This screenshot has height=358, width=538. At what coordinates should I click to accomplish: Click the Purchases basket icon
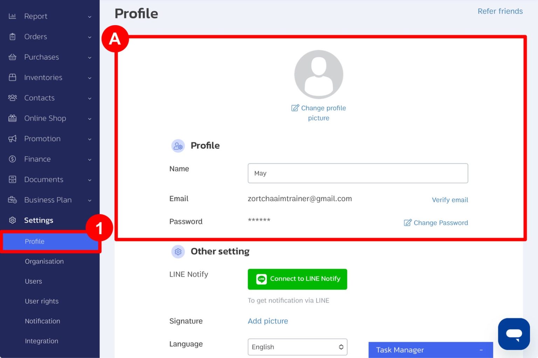[12, 57]
